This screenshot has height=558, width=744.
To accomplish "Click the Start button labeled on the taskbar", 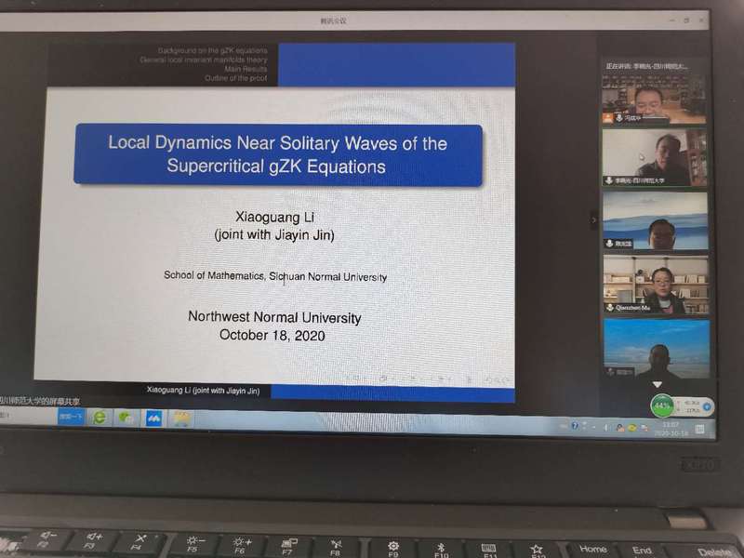I will pyautogui.click(x=71, y=418).
